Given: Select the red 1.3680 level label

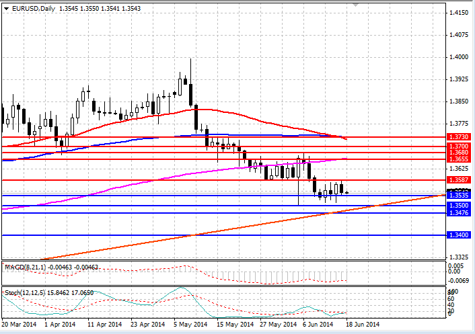Looking at the screenshot, I should pyautogui.click(x=459, y=153).
